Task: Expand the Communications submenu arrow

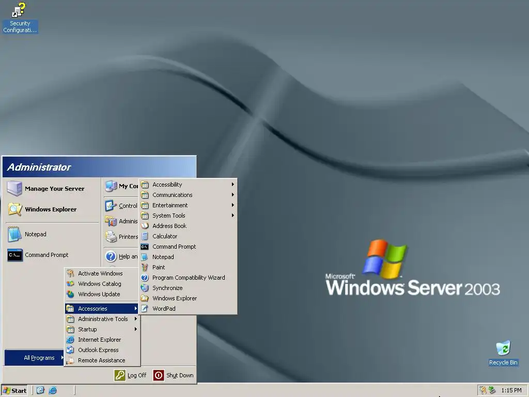Action: point(233,195)
